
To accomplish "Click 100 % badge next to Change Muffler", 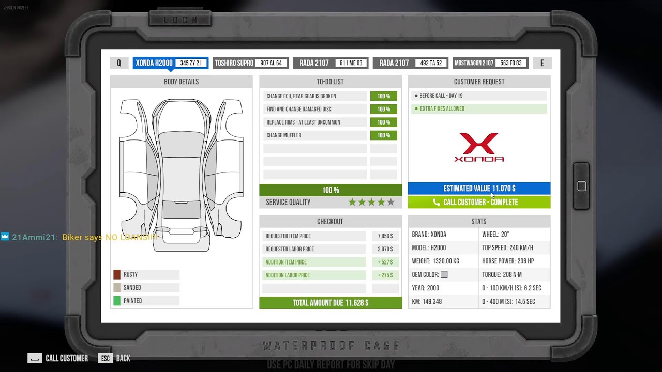I will [384, 135].
